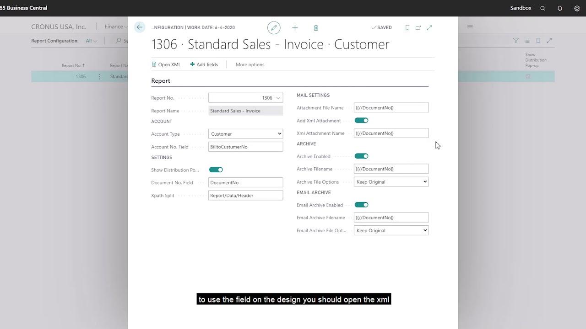The height and width of the screenshot is (329, 586).
Task: Open the search magnifier in top bar
Action: click(543, 8)
